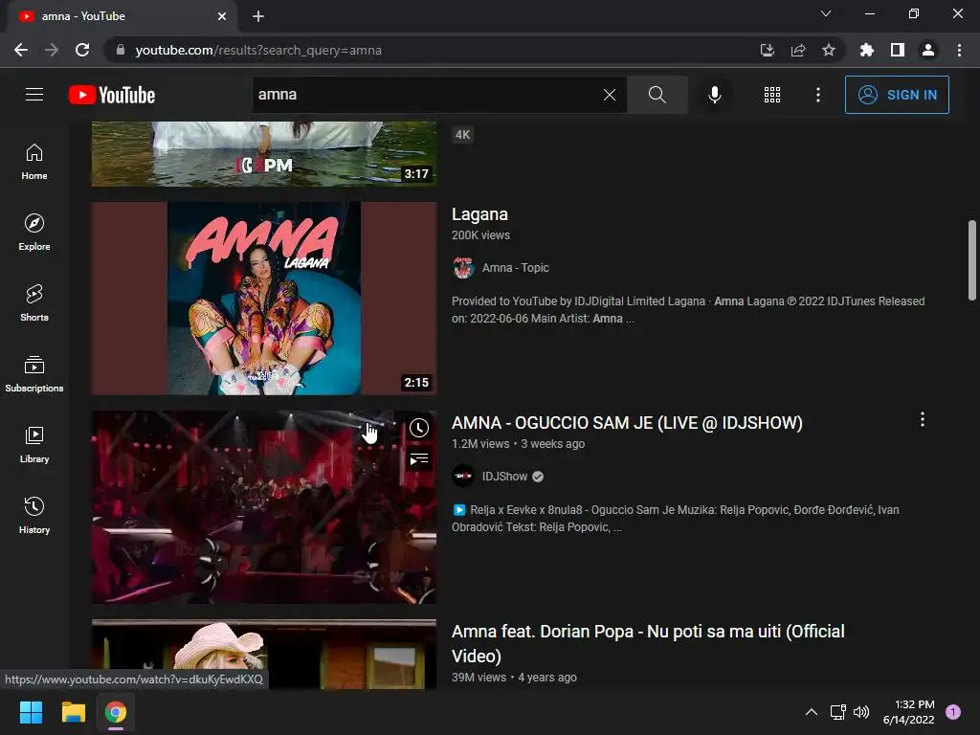980x735 pixels.
Task: Select the amna - YouTube tab
Action: coord(122,16)
